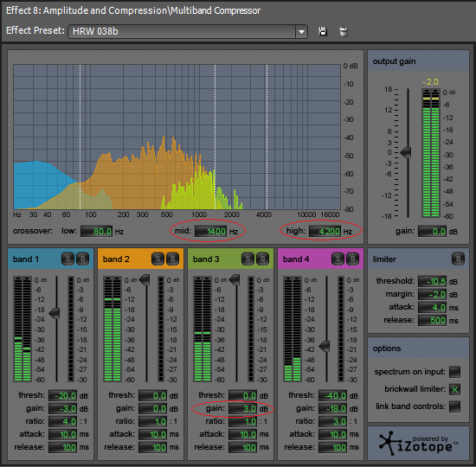Click the band 3 header label

[206, 259]
